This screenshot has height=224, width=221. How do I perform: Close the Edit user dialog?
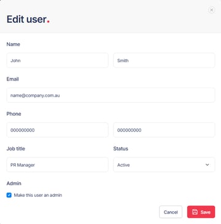tap(211, 10)
